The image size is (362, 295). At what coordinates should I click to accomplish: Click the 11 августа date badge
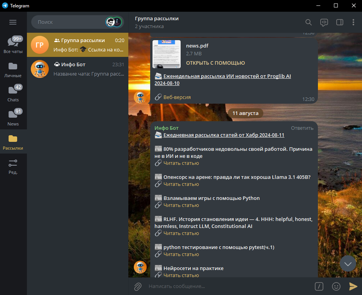click(245, 113)
